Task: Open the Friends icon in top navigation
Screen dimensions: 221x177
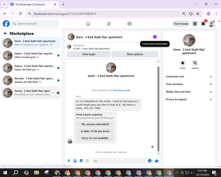Action: click(x=109, y=23)
